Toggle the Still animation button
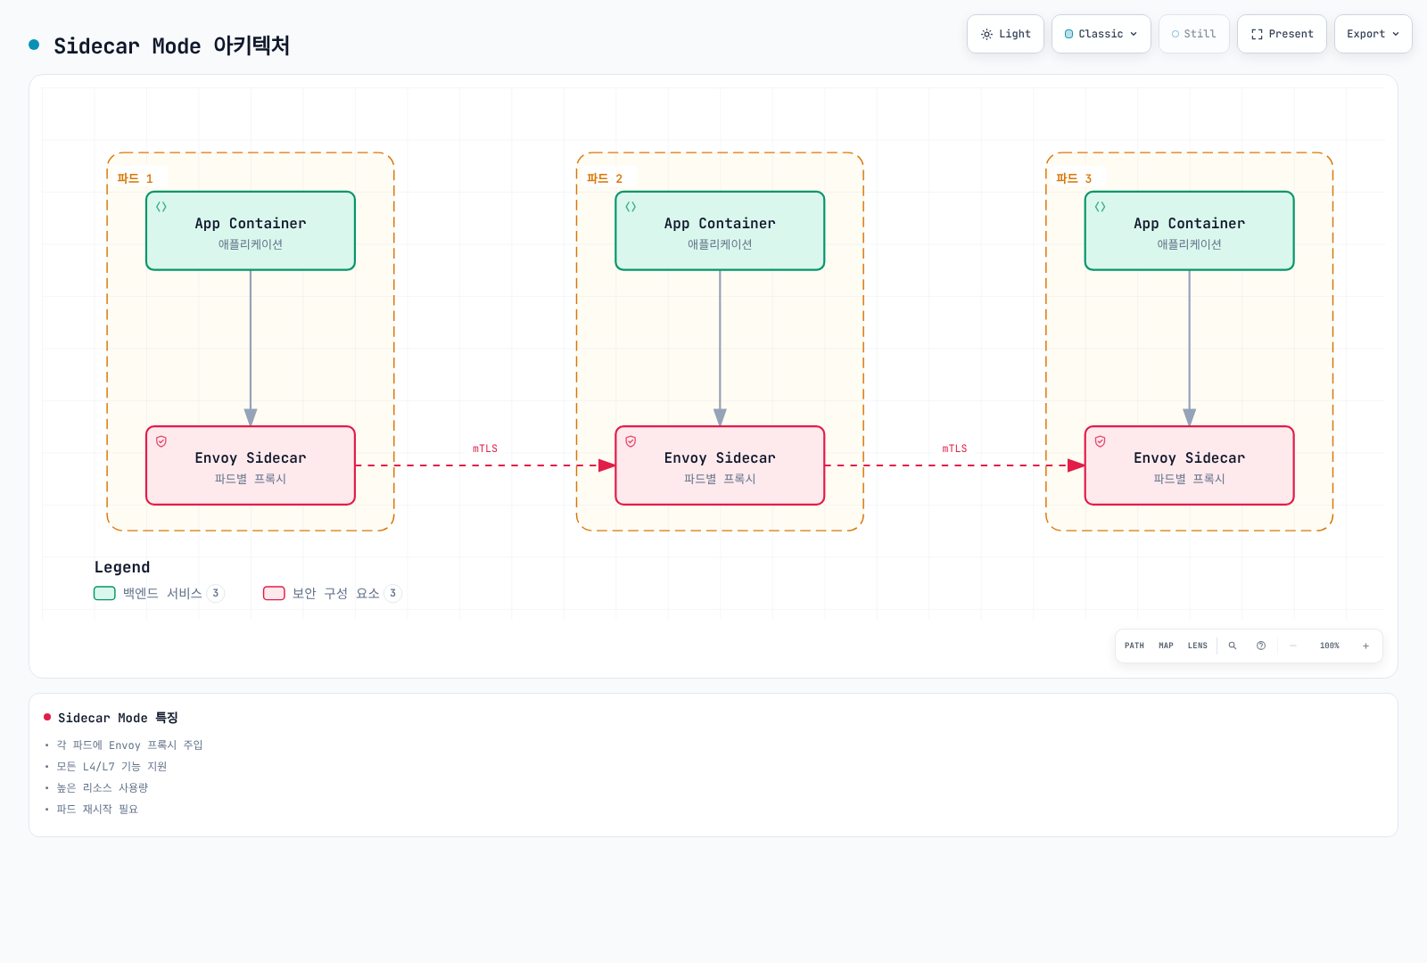Screen dimensions: 1427x963 [x=1193, y=34]
